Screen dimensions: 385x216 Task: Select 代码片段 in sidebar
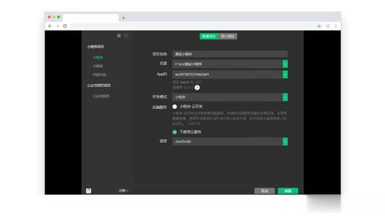point(99,74)
